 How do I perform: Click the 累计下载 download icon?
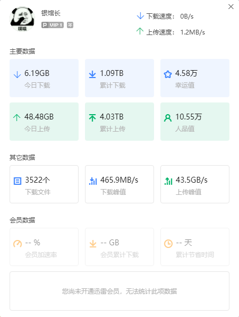(x=92, y=74)
